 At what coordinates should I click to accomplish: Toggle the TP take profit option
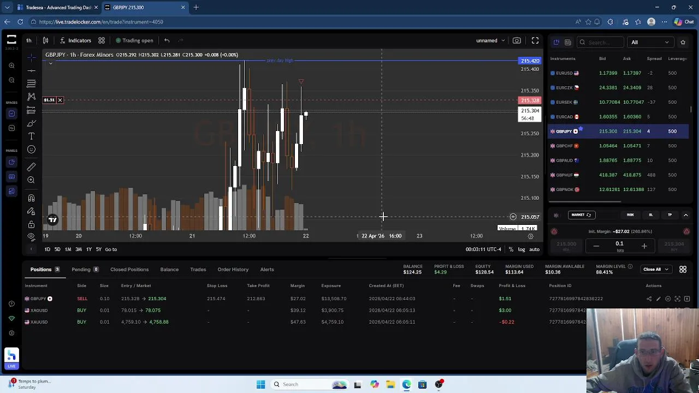tap(670, 215)
